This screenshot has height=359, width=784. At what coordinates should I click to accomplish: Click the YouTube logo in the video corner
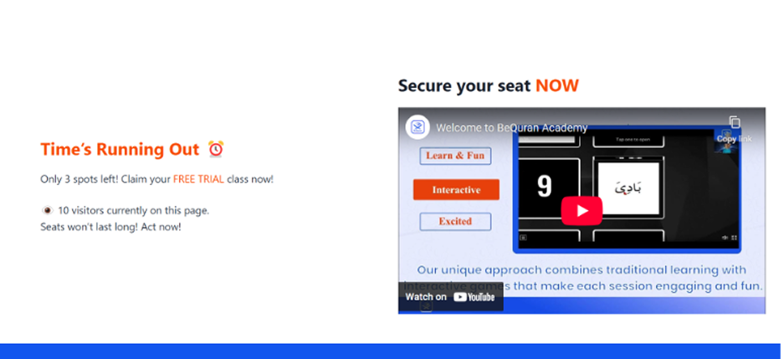tap(474, 297)
